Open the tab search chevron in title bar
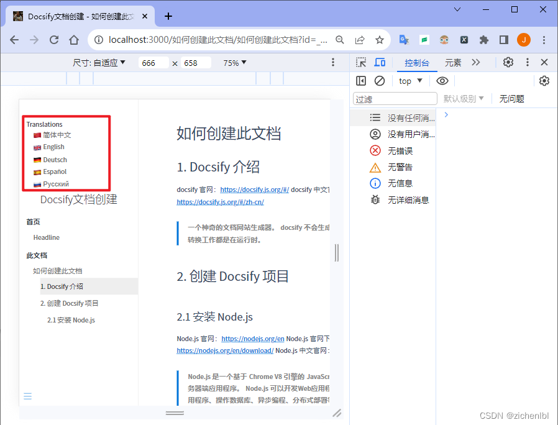Image resolution: width=558 pixels, height=425 pixels. 457,9
